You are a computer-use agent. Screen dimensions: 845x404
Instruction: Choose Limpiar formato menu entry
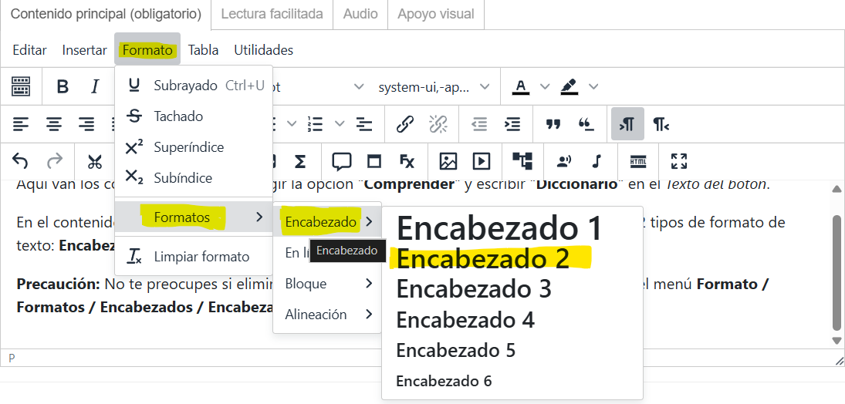[x=194, y=257]
